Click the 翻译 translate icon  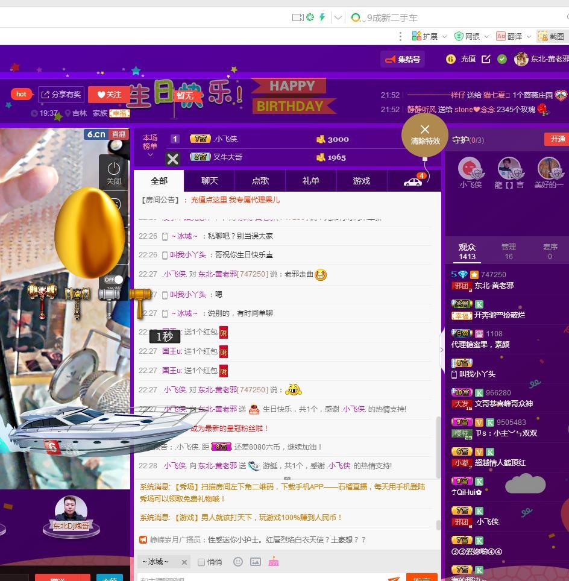tap(501, 36)
